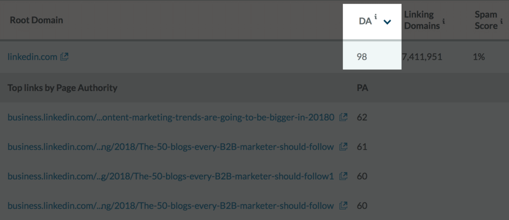This screenshot has width=509, height=220.
Task: Open the linkedin.com root domain link
Action: click(x=32, y=57)
